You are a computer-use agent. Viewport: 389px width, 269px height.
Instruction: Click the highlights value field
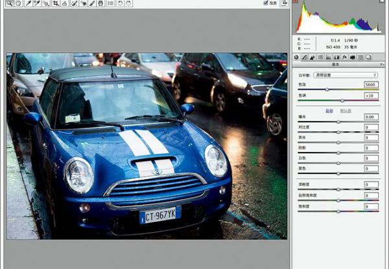(371, 138)
